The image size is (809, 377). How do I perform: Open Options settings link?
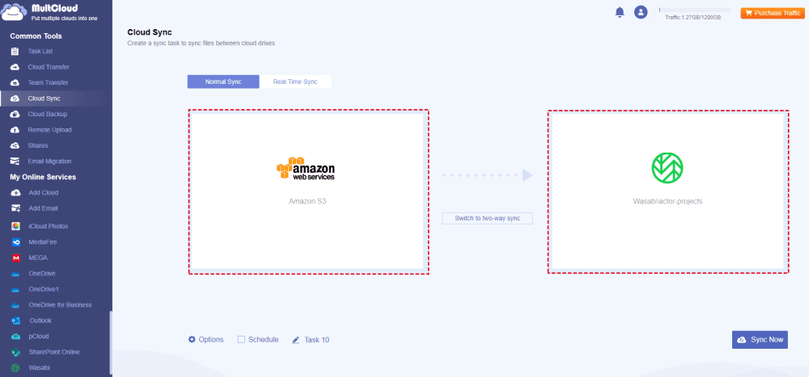point(211,339)
